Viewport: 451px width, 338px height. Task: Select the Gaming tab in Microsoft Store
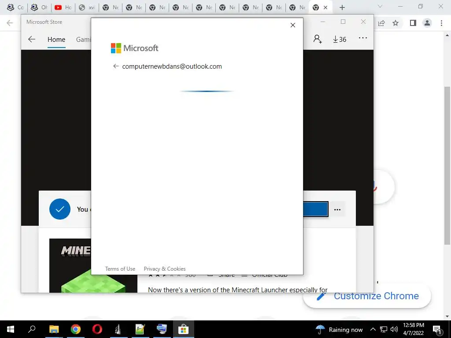coord(83,39)
